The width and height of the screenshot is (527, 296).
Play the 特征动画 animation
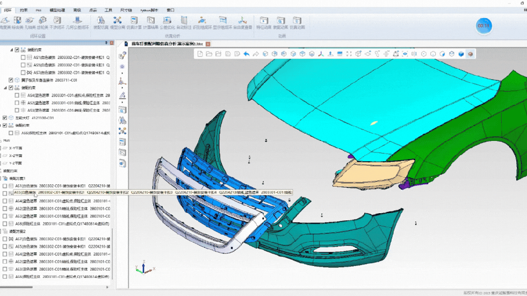264,22
